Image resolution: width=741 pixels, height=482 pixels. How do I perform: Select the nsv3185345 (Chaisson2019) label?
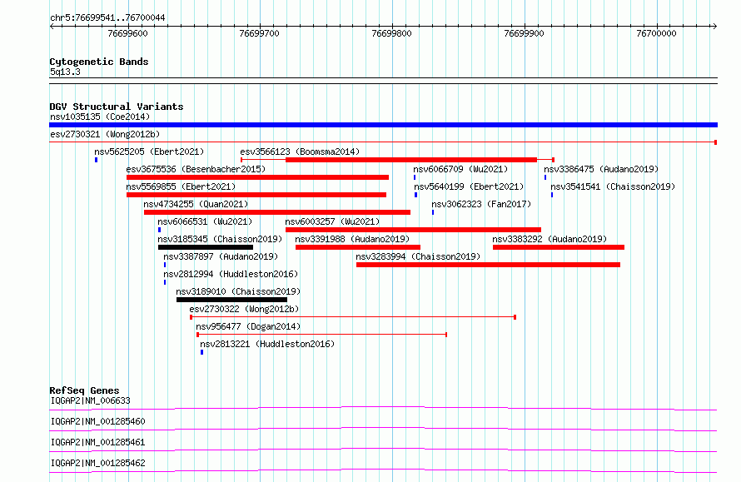tap(220, 239)
